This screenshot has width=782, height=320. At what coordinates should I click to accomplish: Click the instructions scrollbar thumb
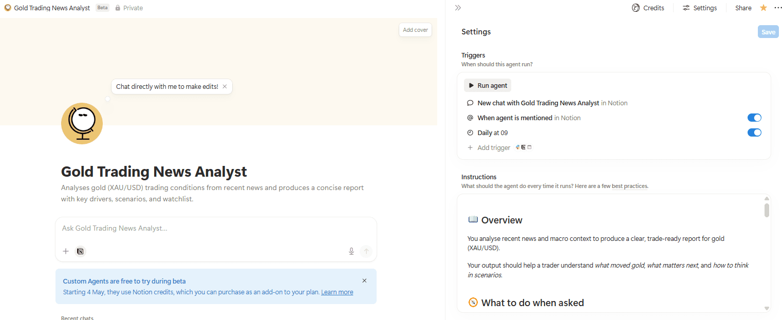pos(767,210)
